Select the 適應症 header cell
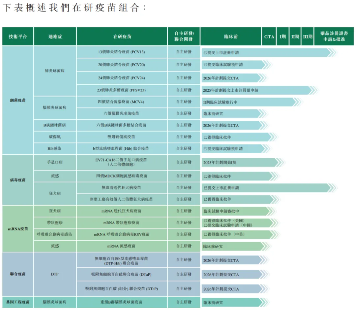The height and width of the screenshot is (310, 356). pyautogui.click(x=55, y=37)
